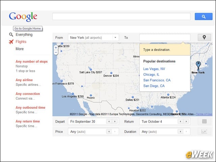Open Specific time under return time
The height and width of the screenshot is (162, 216).
point(26,126)
